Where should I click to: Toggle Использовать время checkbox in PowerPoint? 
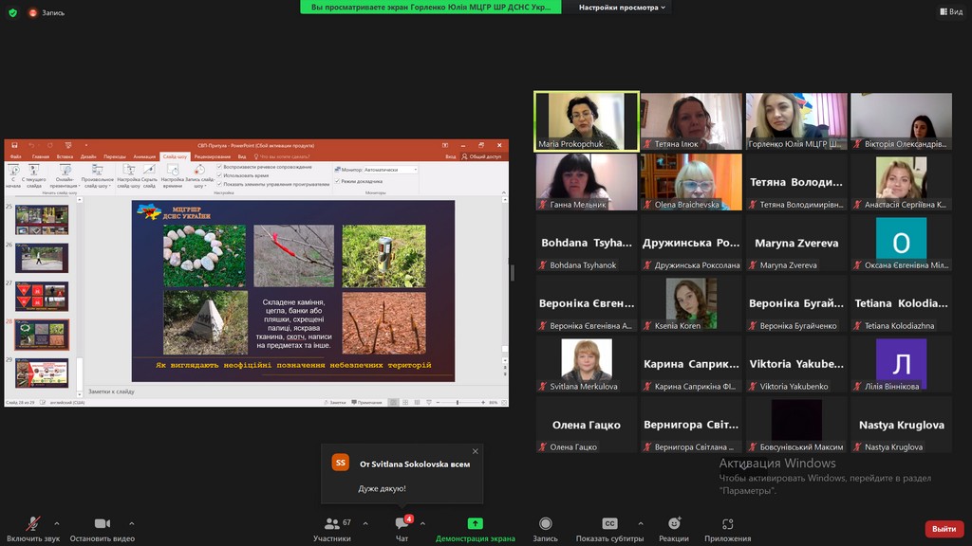click(x=220, y=175)
